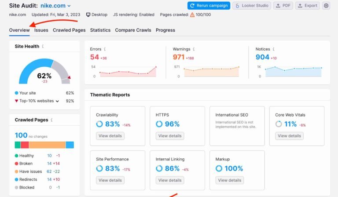Expand the nike.com campaign dropdown

pos(69,6)
